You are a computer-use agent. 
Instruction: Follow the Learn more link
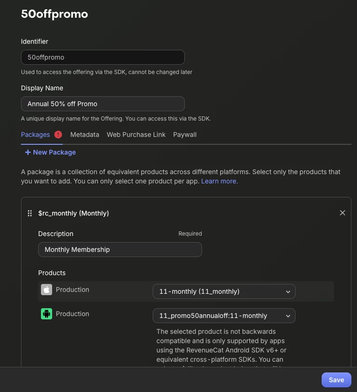pyautogui.click(x=219, y=181)
